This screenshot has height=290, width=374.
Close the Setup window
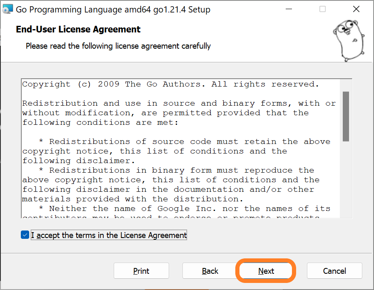pyautogui.click(x=356, y=9)
